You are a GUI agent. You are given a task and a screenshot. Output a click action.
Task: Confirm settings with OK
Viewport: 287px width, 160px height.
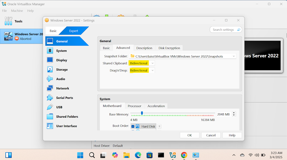tap(190, 135)
